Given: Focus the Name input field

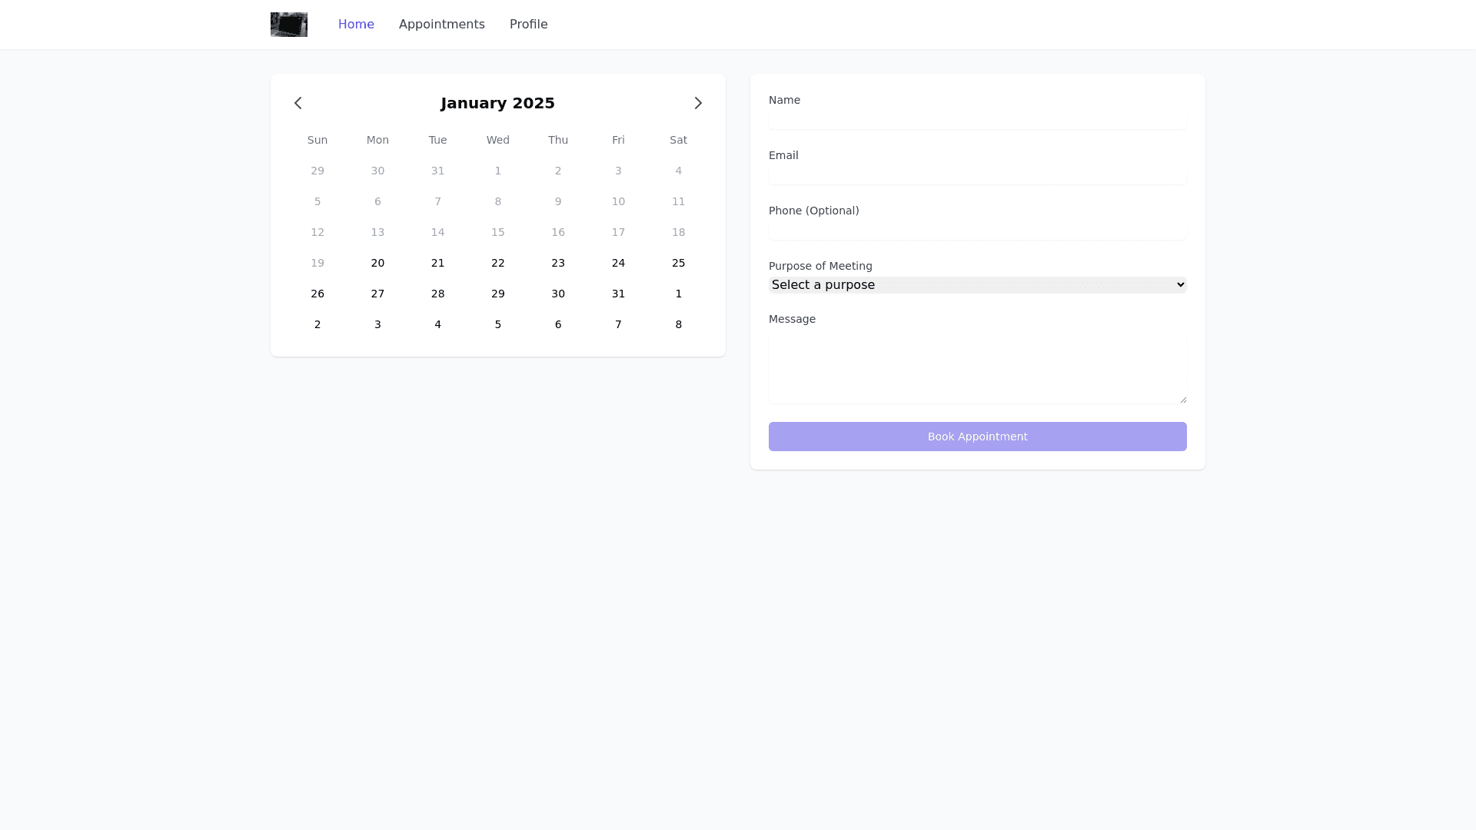Looking at the screenshot, I should point(977,120).
